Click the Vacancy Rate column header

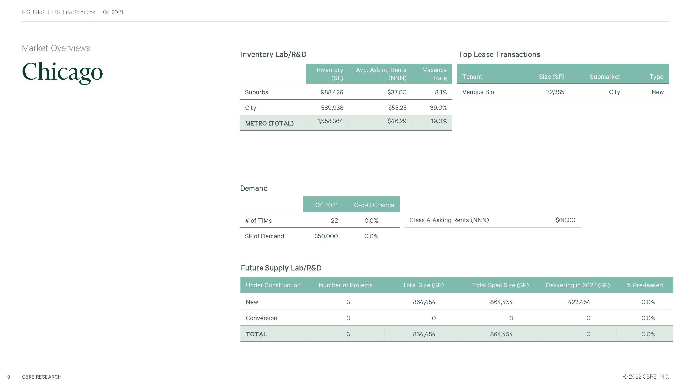(434, 74)
